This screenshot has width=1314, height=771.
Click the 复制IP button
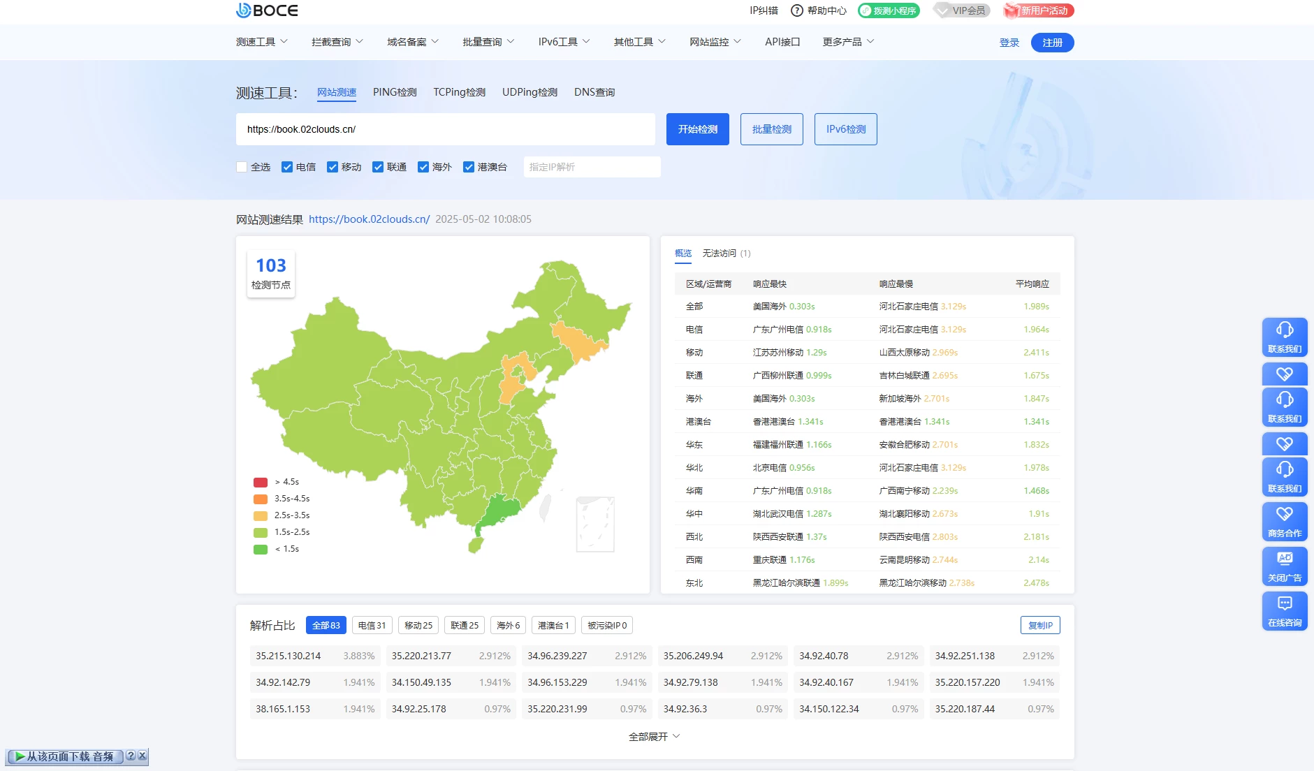[1040, 625]
